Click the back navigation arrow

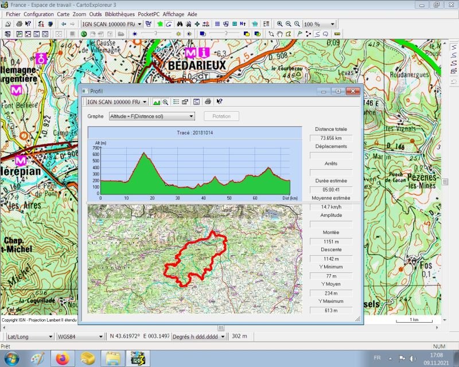64,24
